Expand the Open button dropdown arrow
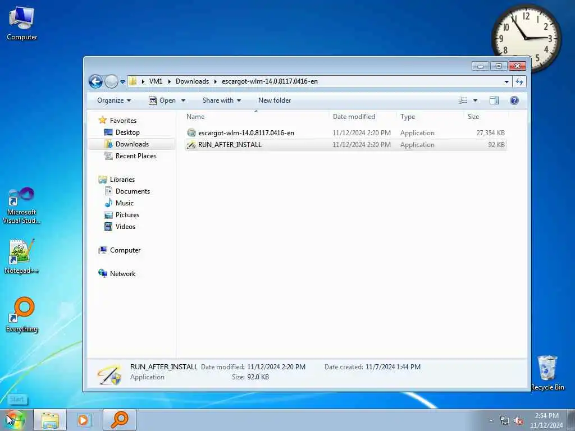The image size is (575, 431). tap(183, 100)
